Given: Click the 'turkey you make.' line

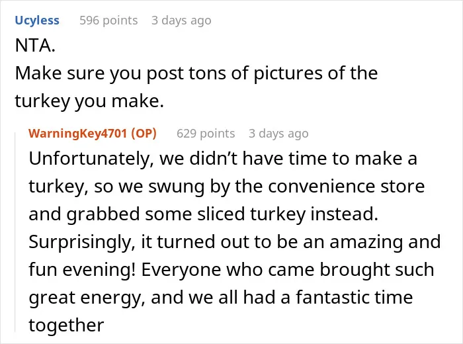Looking at the screenshot, I should [89, 101].
